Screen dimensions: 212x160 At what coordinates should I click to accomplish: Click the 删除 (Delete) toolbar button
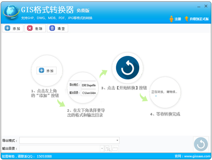click(x=35, y=29)
